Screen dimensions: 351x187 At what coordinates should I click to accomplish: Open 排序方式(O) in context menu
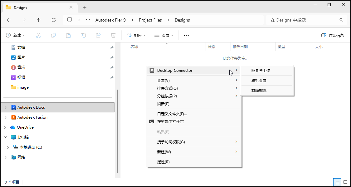(194, 88)
